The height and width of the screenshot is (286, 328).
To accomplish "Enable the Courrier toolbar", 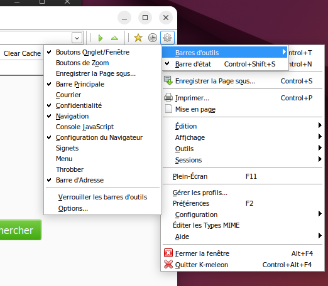I will coord(102,95).
